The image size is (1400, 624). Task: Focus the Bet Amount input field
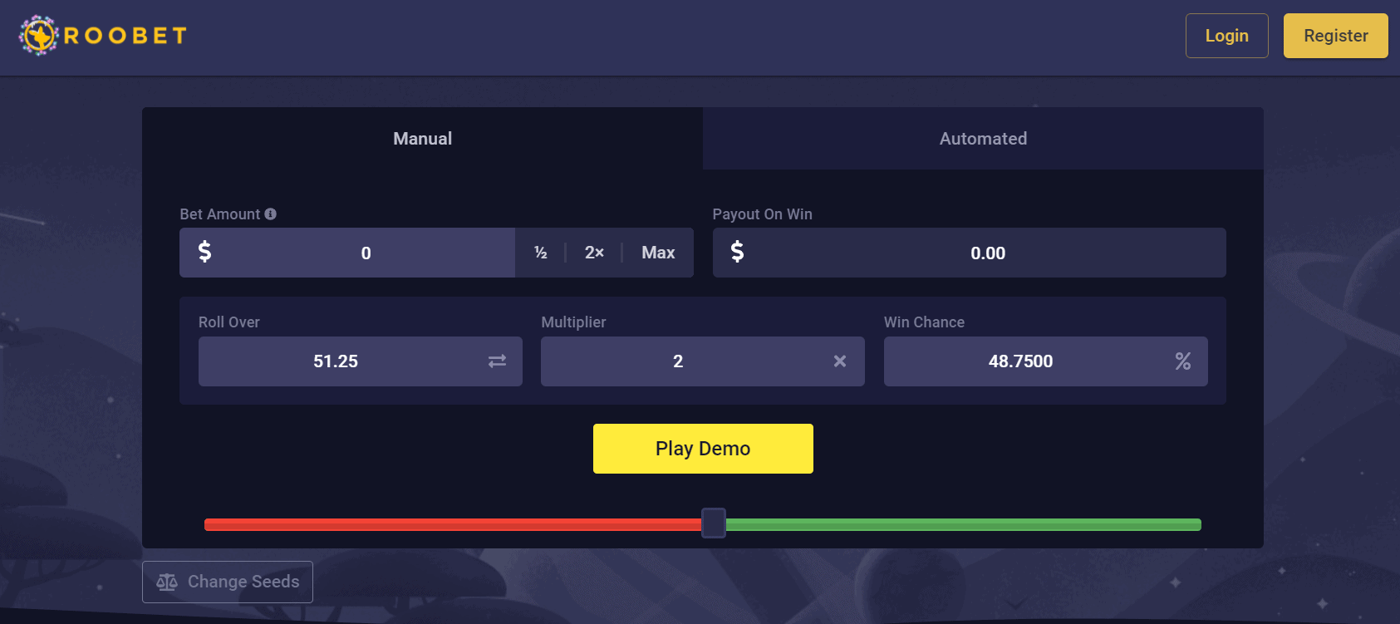pyautogui.click(x=347, y=253)
